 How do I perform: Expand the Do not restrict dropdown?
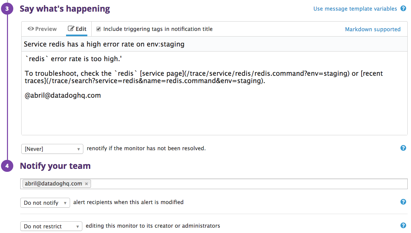pyautogui.click(x=51, y=226)
